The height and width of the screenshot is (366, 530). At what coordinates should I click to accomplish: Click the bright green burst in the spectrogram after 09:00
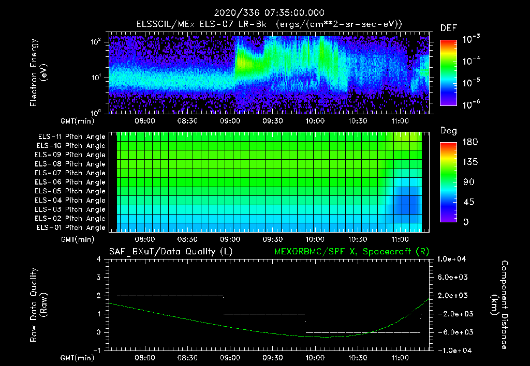pyautogui.click(x=243, y=63)
